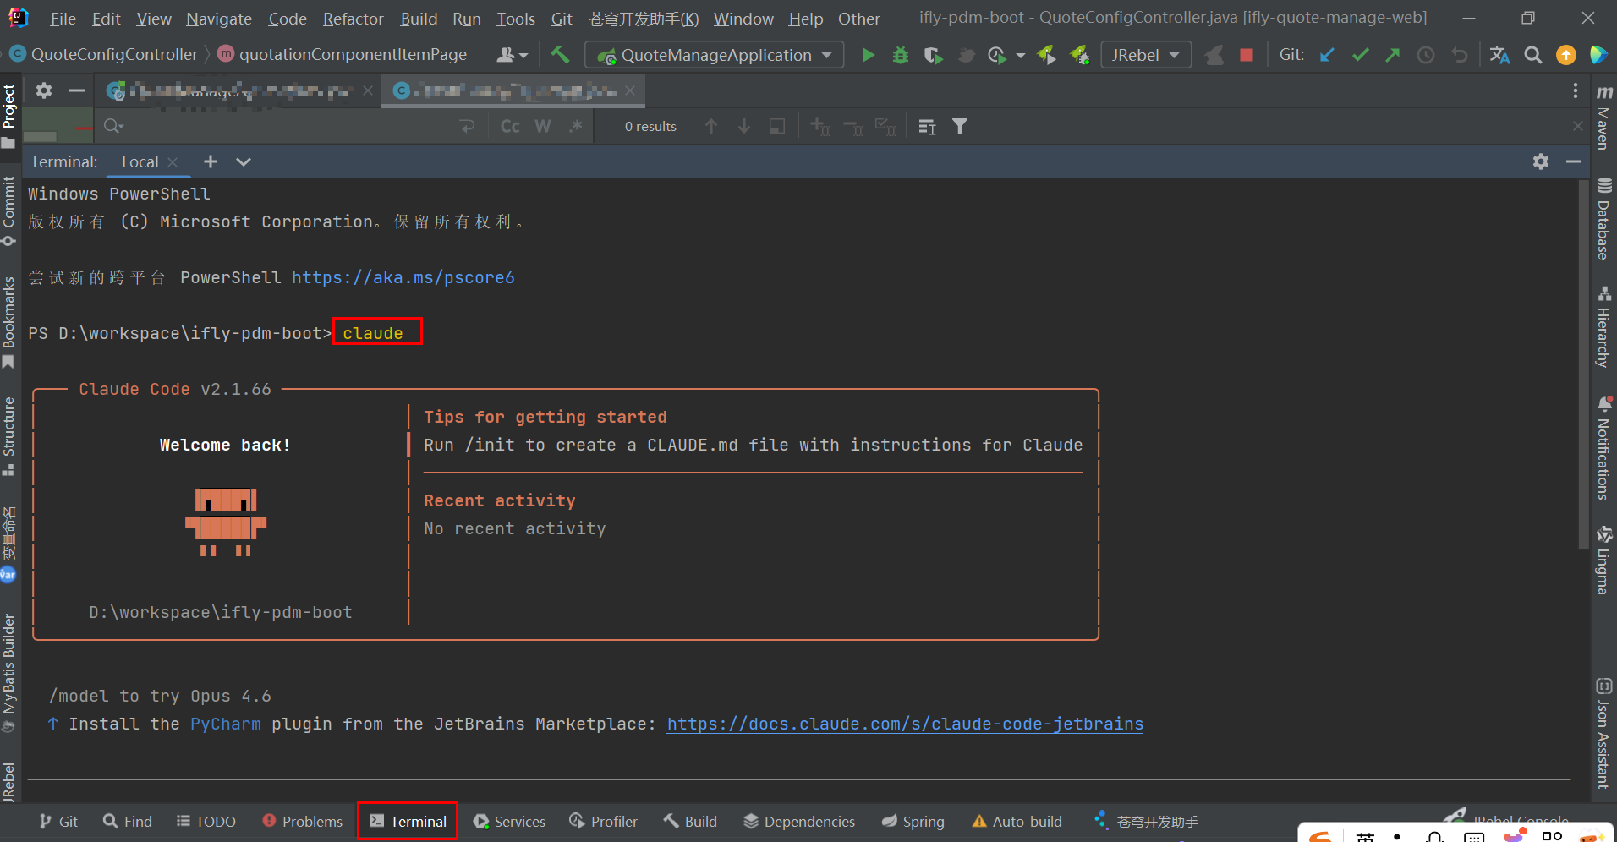Toggle match case (Cc) in search

[510, 126]
